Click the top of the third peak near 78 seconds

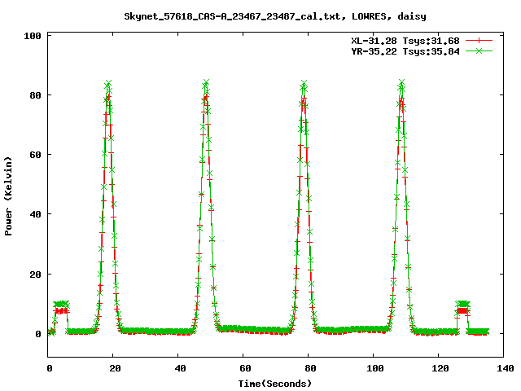tap(304, 84)
